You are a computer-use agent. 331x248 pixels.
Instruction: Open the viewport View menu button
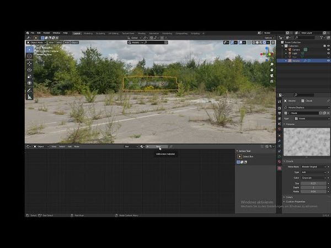point(51,42)
